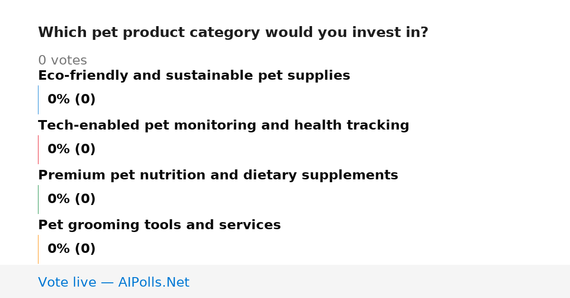Click the red bar for Tech-enabled option
570x298 pixels.
tap(38, 149)
